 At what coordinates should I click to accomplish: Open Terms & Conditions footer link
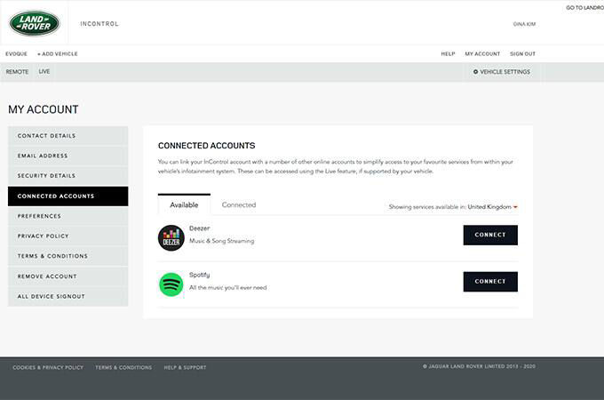click(x=123, y=368)
